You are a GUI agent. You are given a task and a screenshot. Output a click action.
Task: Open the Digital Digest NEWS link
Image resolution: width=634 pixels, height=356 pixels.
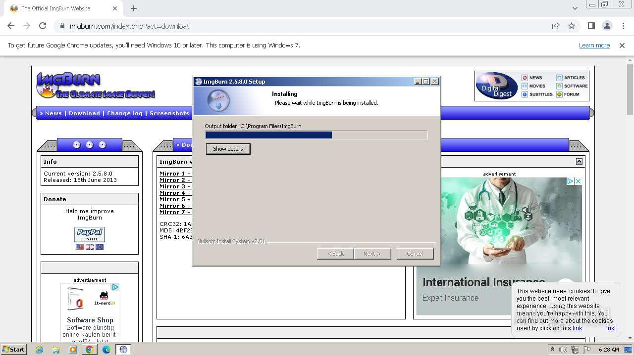click(535, 78)
